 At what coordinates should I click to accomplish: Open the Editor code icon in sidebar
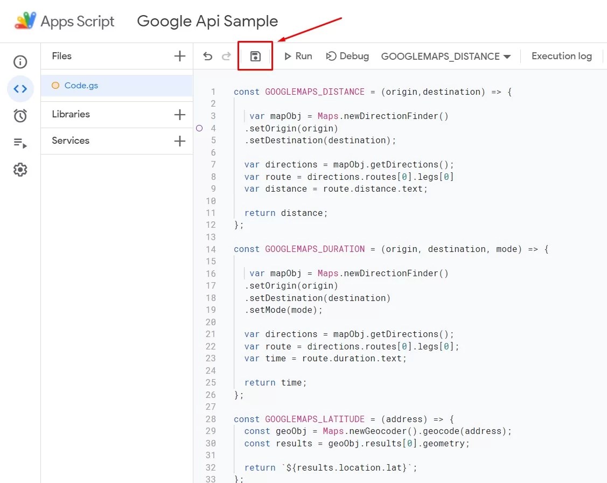[20, 89]
